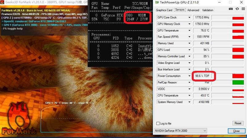
Task: Click the F1: toggle help text in FurMark
Action: 12,29
